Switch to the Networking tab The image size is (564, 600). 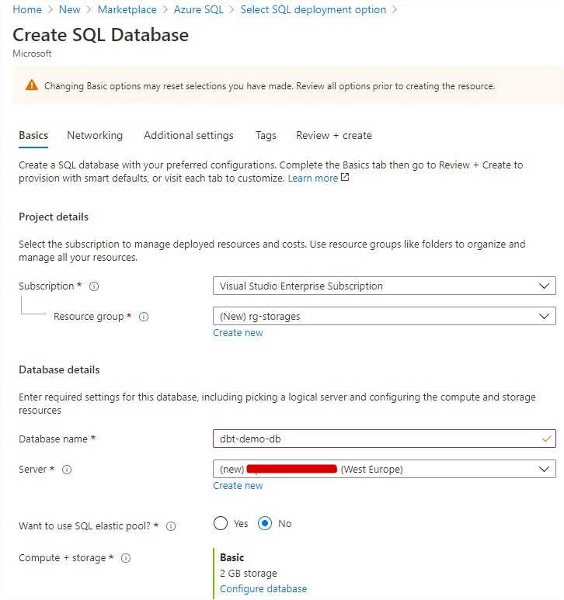95,136
